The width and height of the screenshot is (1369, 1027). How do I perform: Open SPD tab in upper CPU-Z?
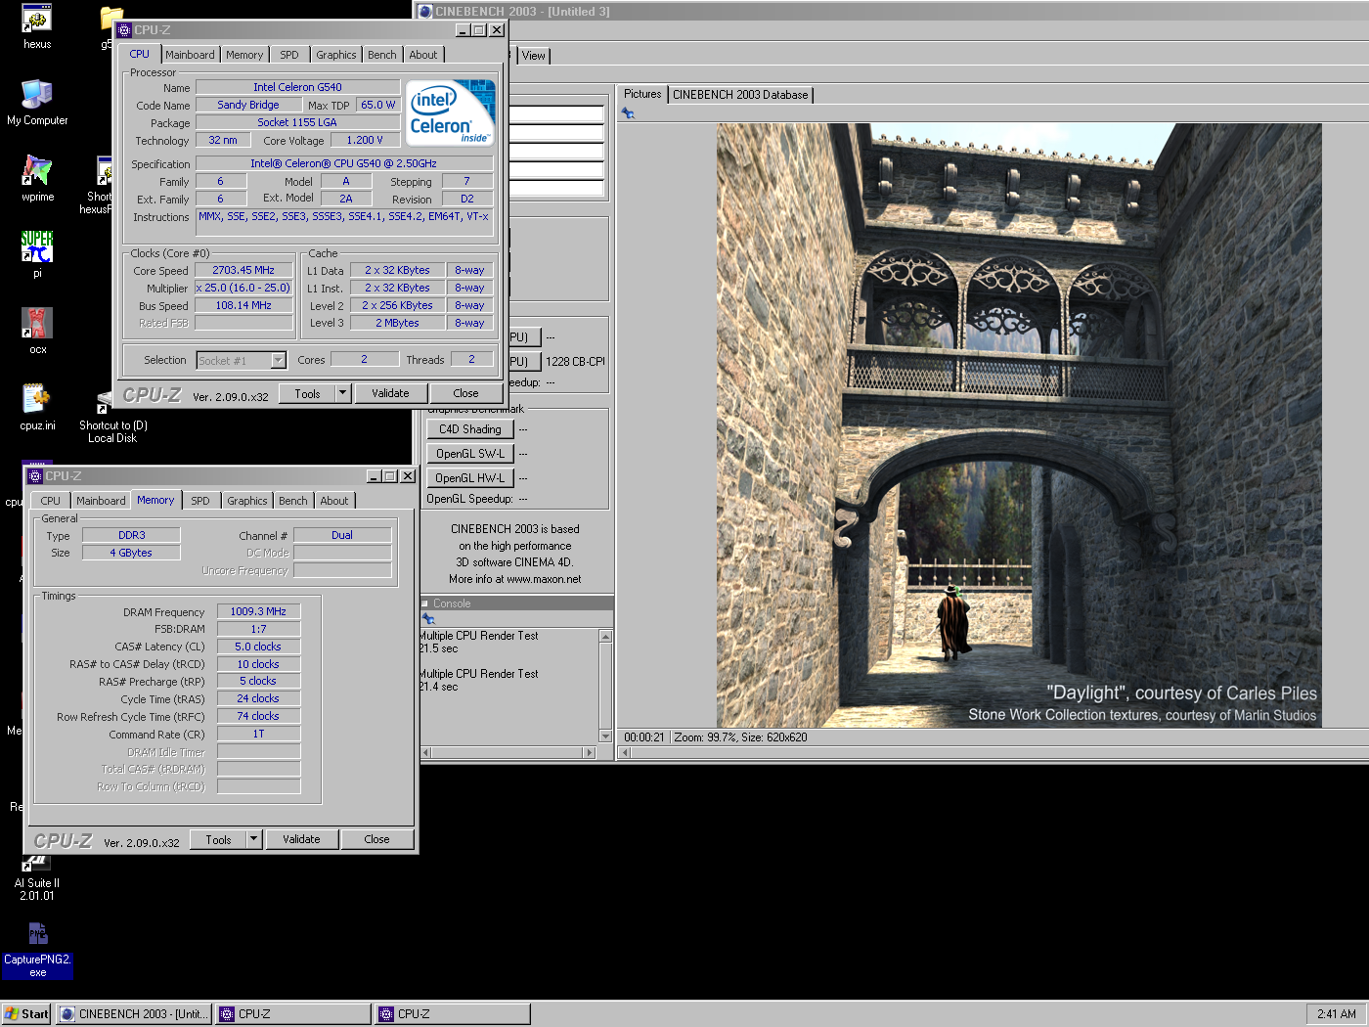tap(289, 55)
